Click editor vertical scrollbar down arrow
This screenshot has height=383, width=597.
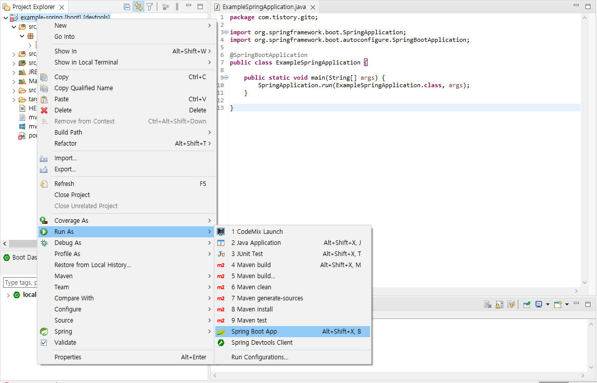[x=584, y=283]
